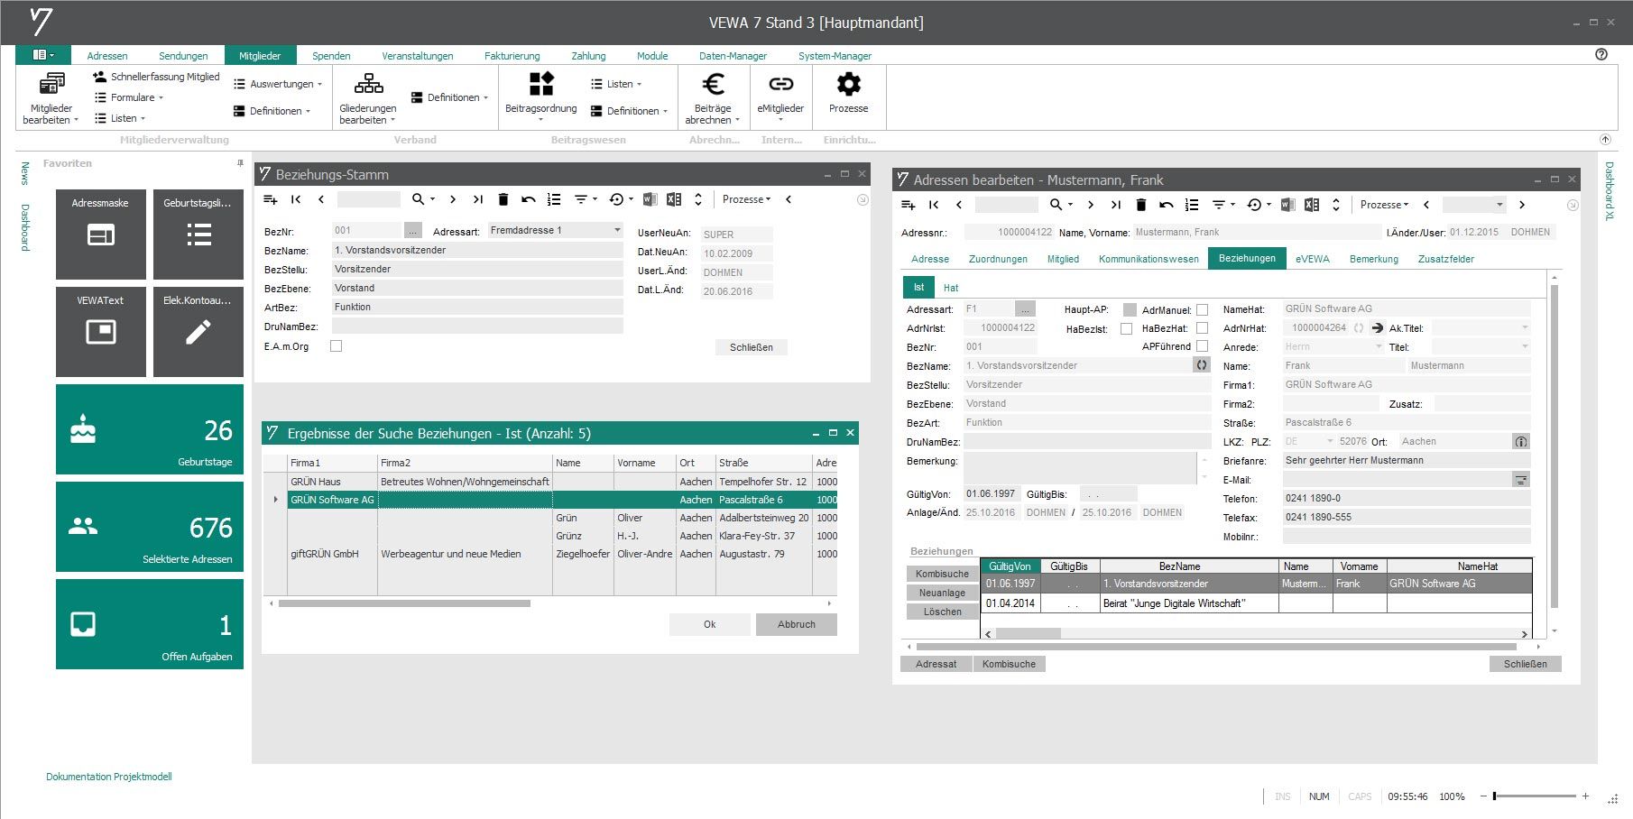Open the VEWAText favorite tile

(x=101, y=332)
